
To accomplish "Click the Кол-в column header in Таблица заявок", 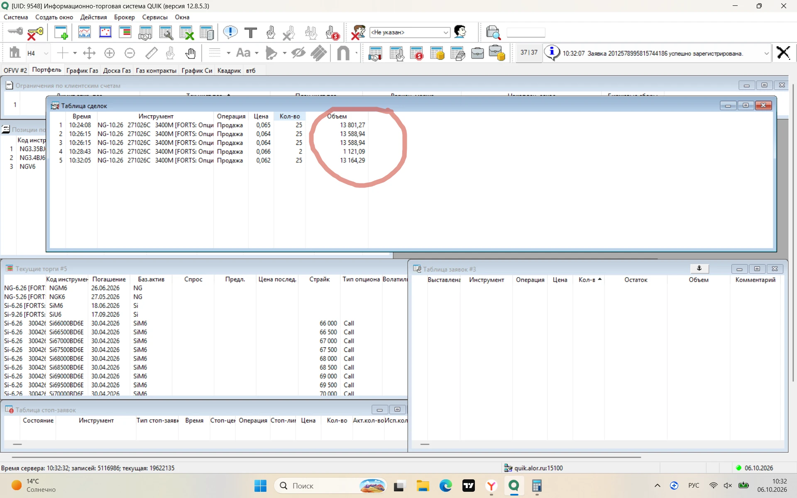I will (x=589, y=280).
